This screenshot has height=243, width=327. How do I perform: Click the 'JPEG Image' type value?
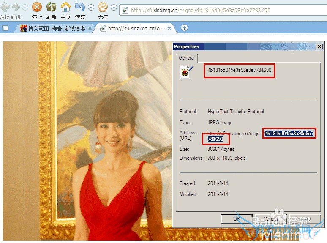coord(220,123)
